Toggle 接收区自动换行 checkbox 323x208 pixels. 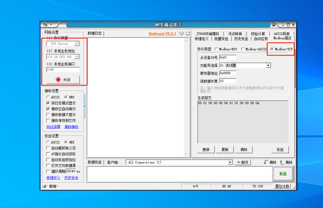48,109
